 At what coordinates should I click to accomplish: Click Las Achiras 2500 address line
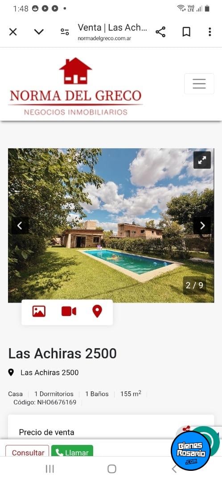[49, 373]
